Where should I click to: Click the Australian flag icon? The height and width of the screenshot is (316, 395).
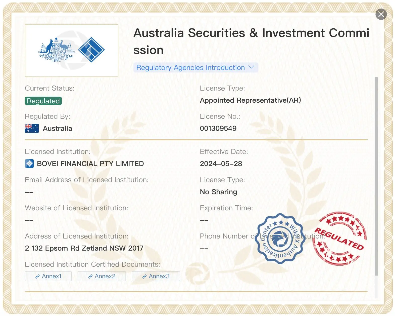tap(32, 128)
